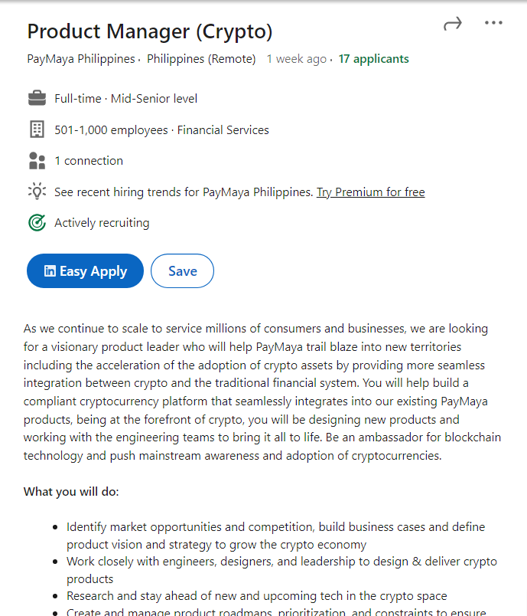Click the 1 connection text

tap(89, 161)
